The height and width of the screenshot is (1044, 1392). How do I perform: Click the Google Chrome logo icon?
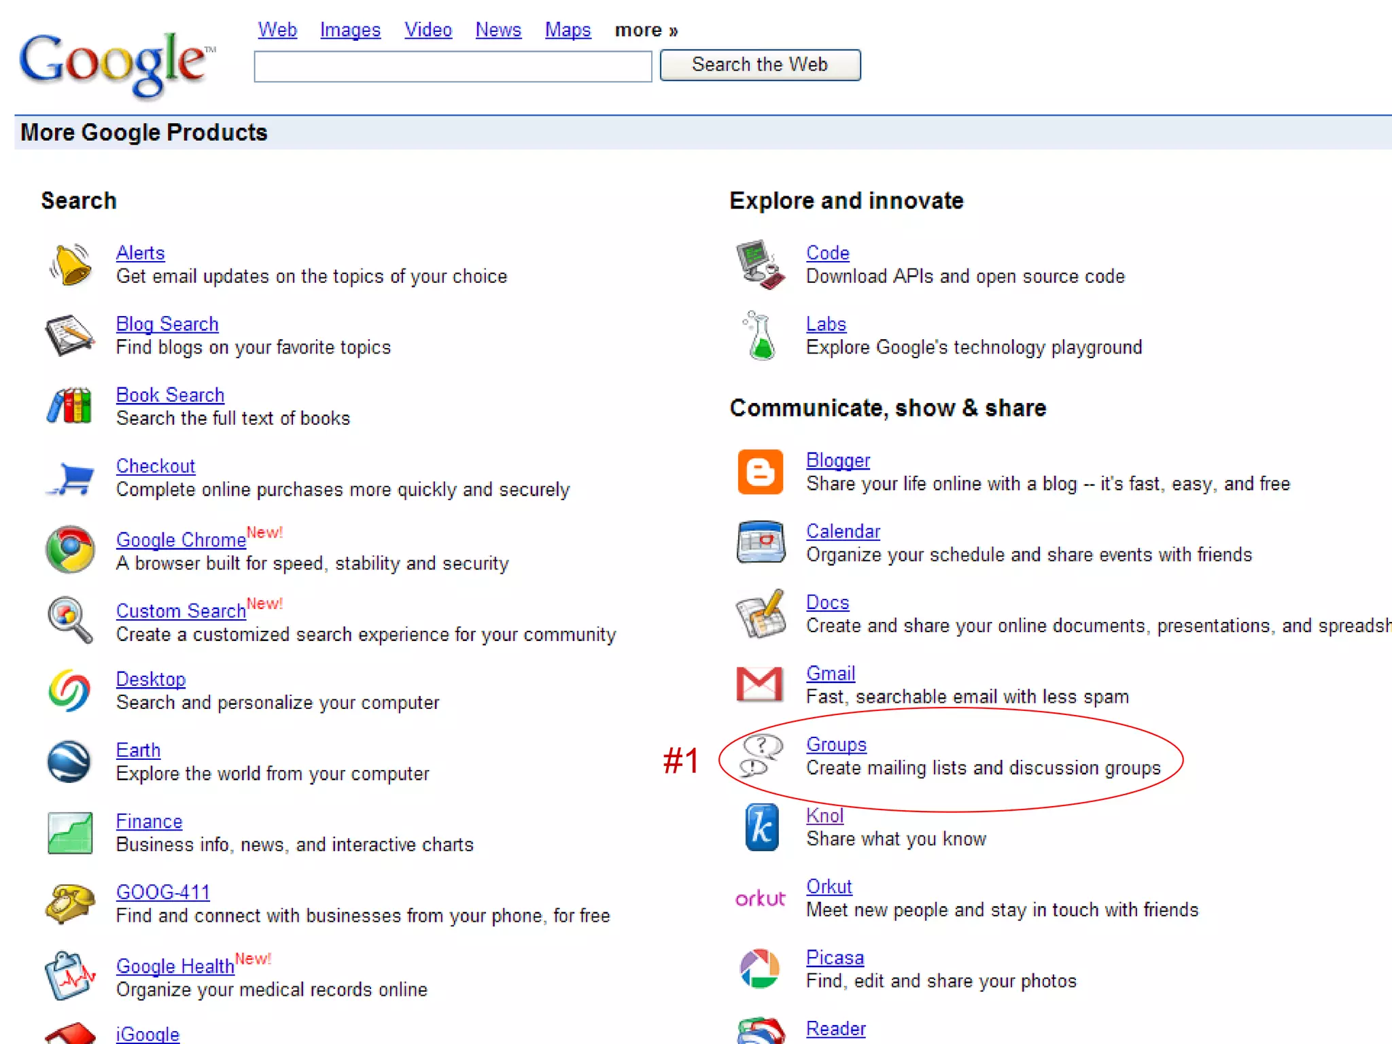coord(70,549)
